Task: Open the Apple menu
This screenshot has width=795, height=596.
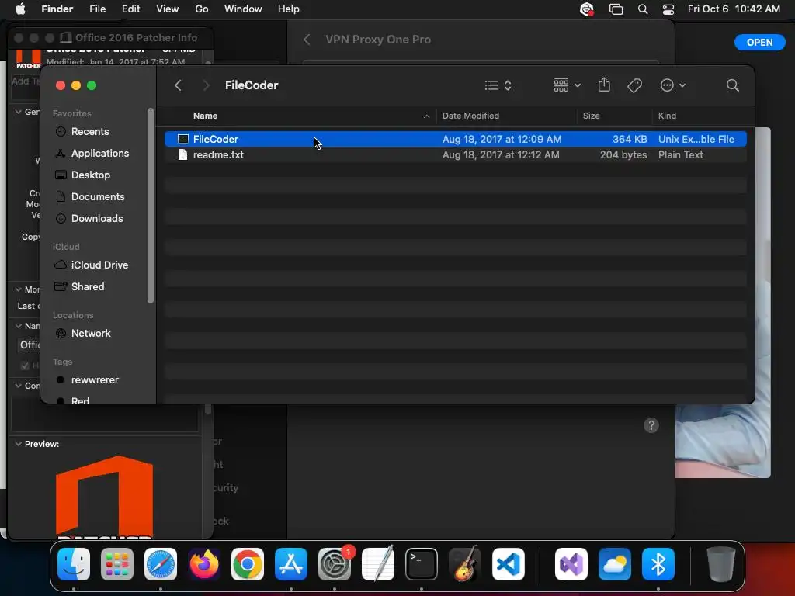Action: (20, 9)
